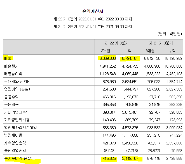
Task: Click the 기타영업외비용 row label
Action: 17,120
